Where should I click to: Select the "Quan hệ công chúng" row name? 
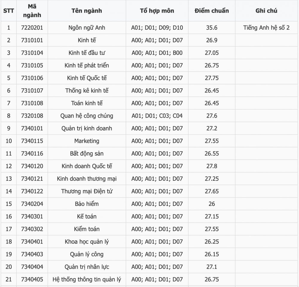pos(87,116)
